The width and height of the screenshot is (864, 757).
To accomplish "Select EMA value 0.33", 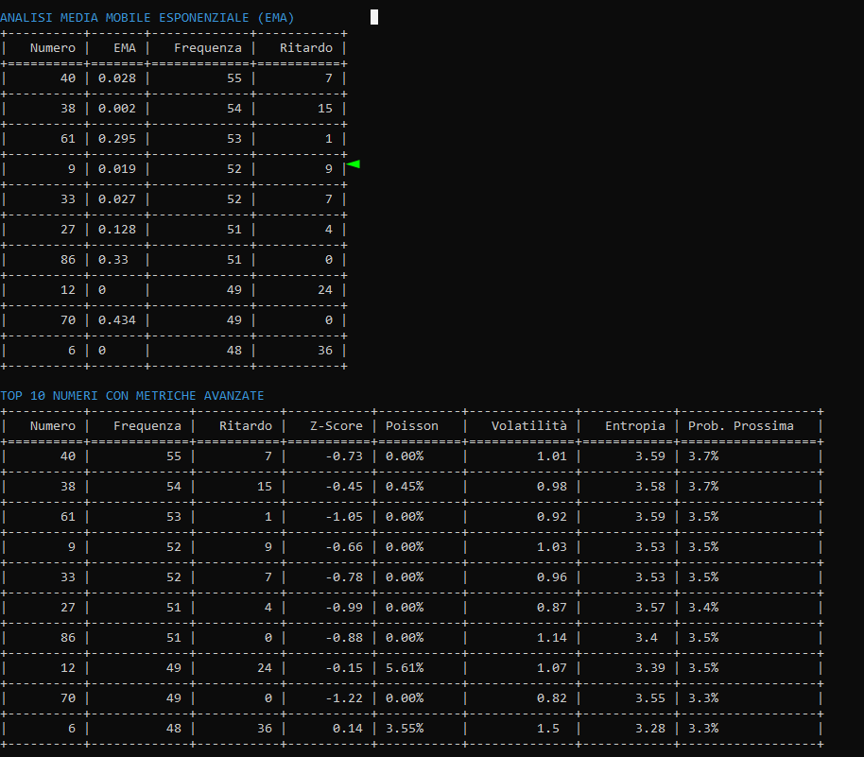I will [x=112, y=260].
